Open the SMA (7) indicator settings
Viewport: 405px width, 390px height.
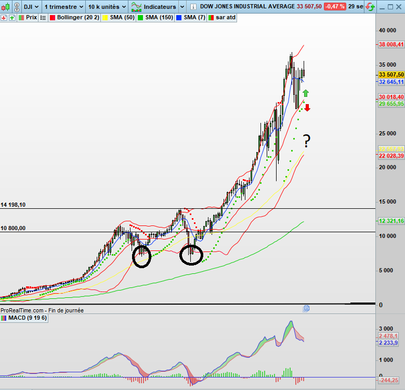191,18
